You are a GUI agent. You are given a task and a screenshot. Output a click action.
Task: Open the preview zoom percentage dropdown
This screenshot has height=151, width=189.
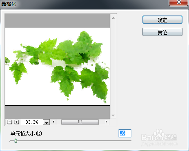pos(47,122)
